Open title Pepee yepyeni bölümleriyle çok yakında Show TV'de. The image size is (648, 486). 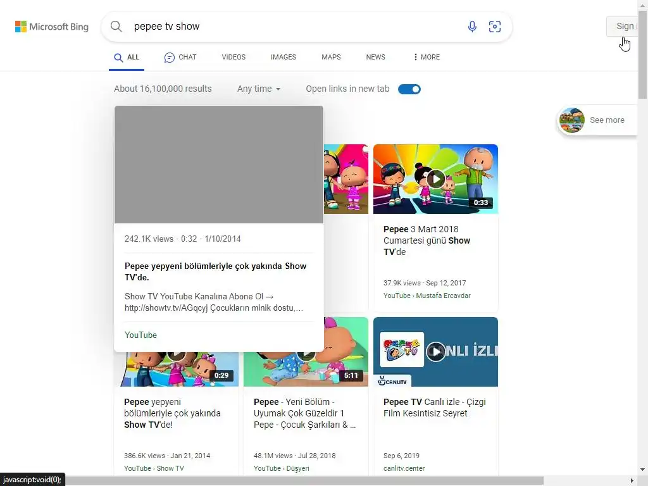[215, 271]
